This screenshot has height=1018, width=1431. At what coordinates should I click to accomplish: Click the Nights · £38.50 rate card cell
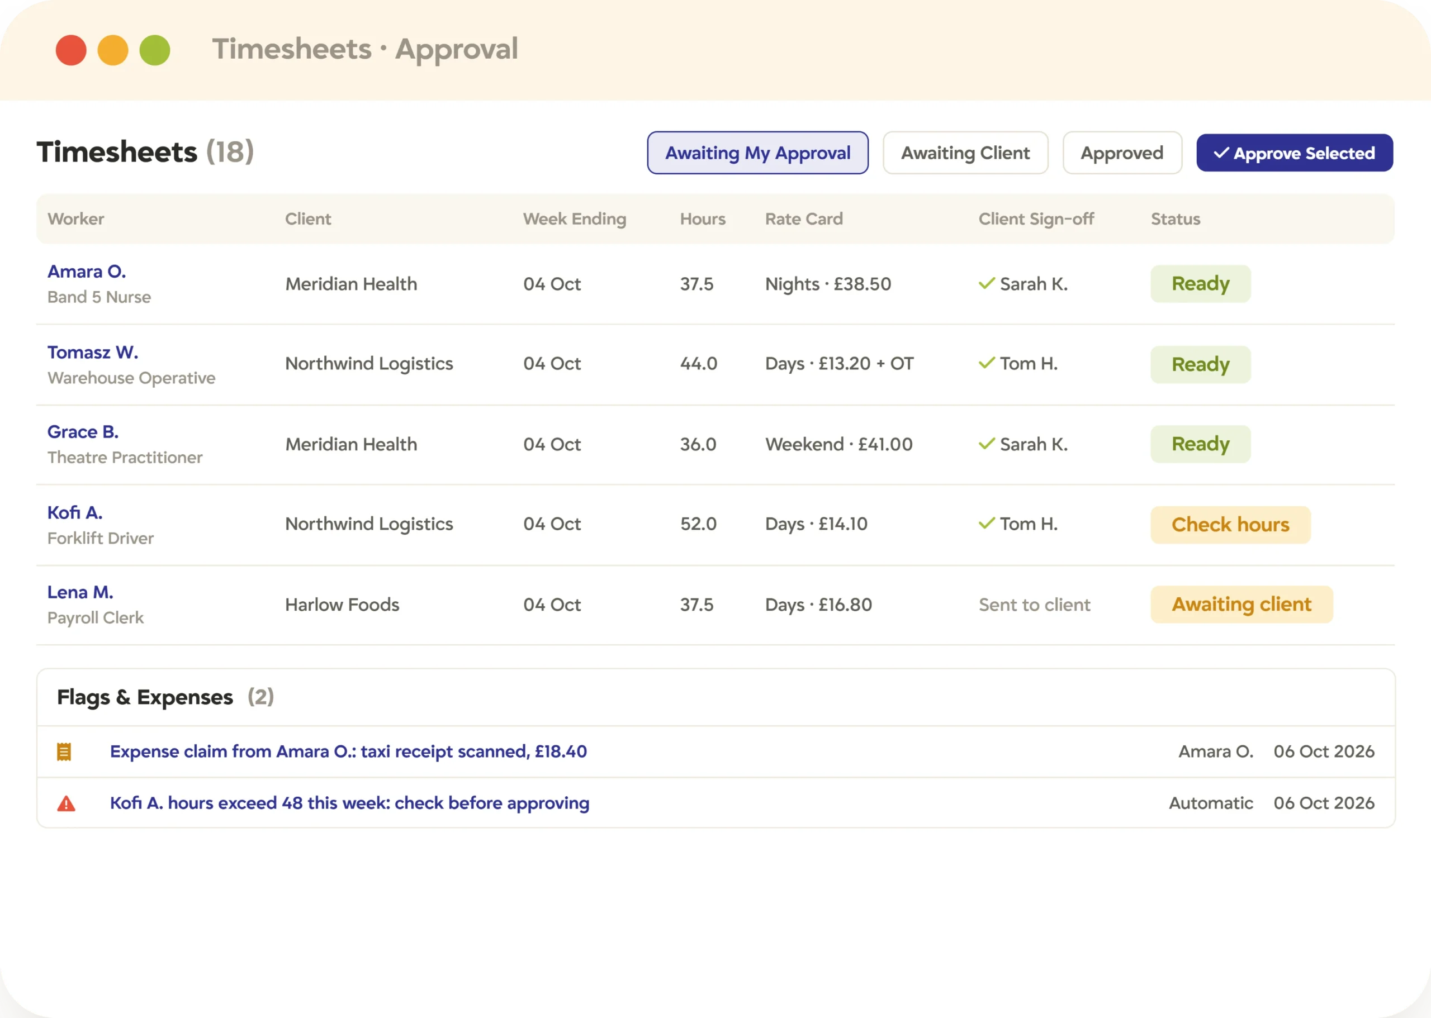click(x=828, y=283)
